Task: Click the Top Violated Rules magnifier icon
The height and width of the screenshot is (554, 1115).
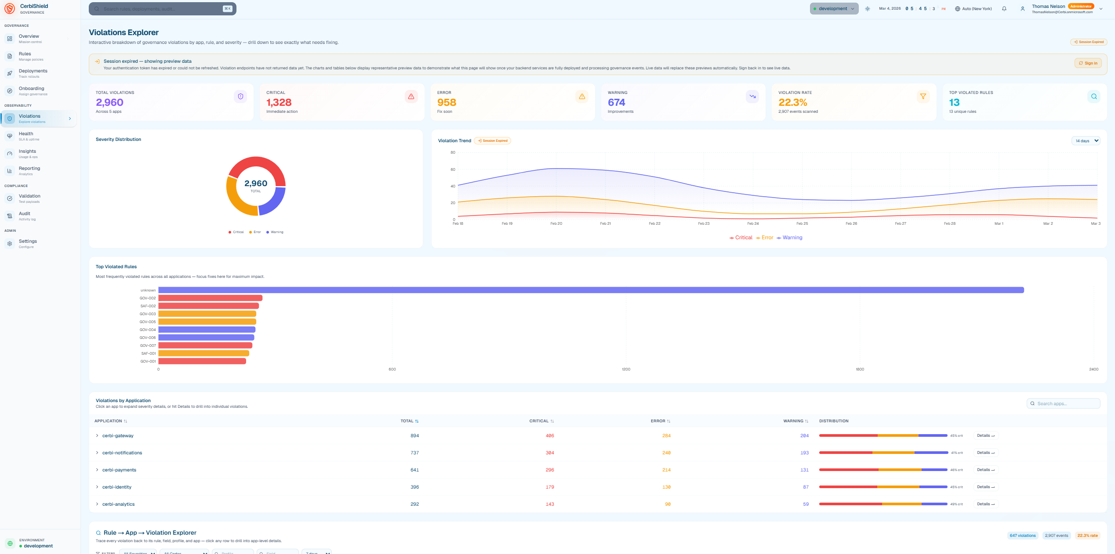Action: [1094, 97]
